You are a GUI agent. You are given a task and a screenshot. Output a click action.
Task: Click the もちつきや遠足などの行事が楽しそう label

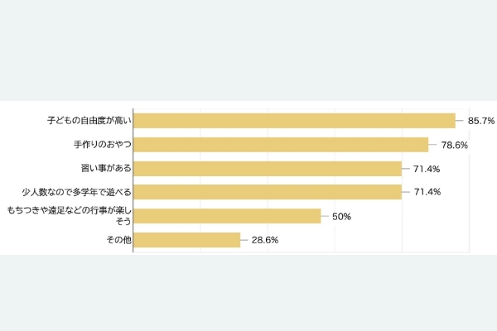coord(69,216)
